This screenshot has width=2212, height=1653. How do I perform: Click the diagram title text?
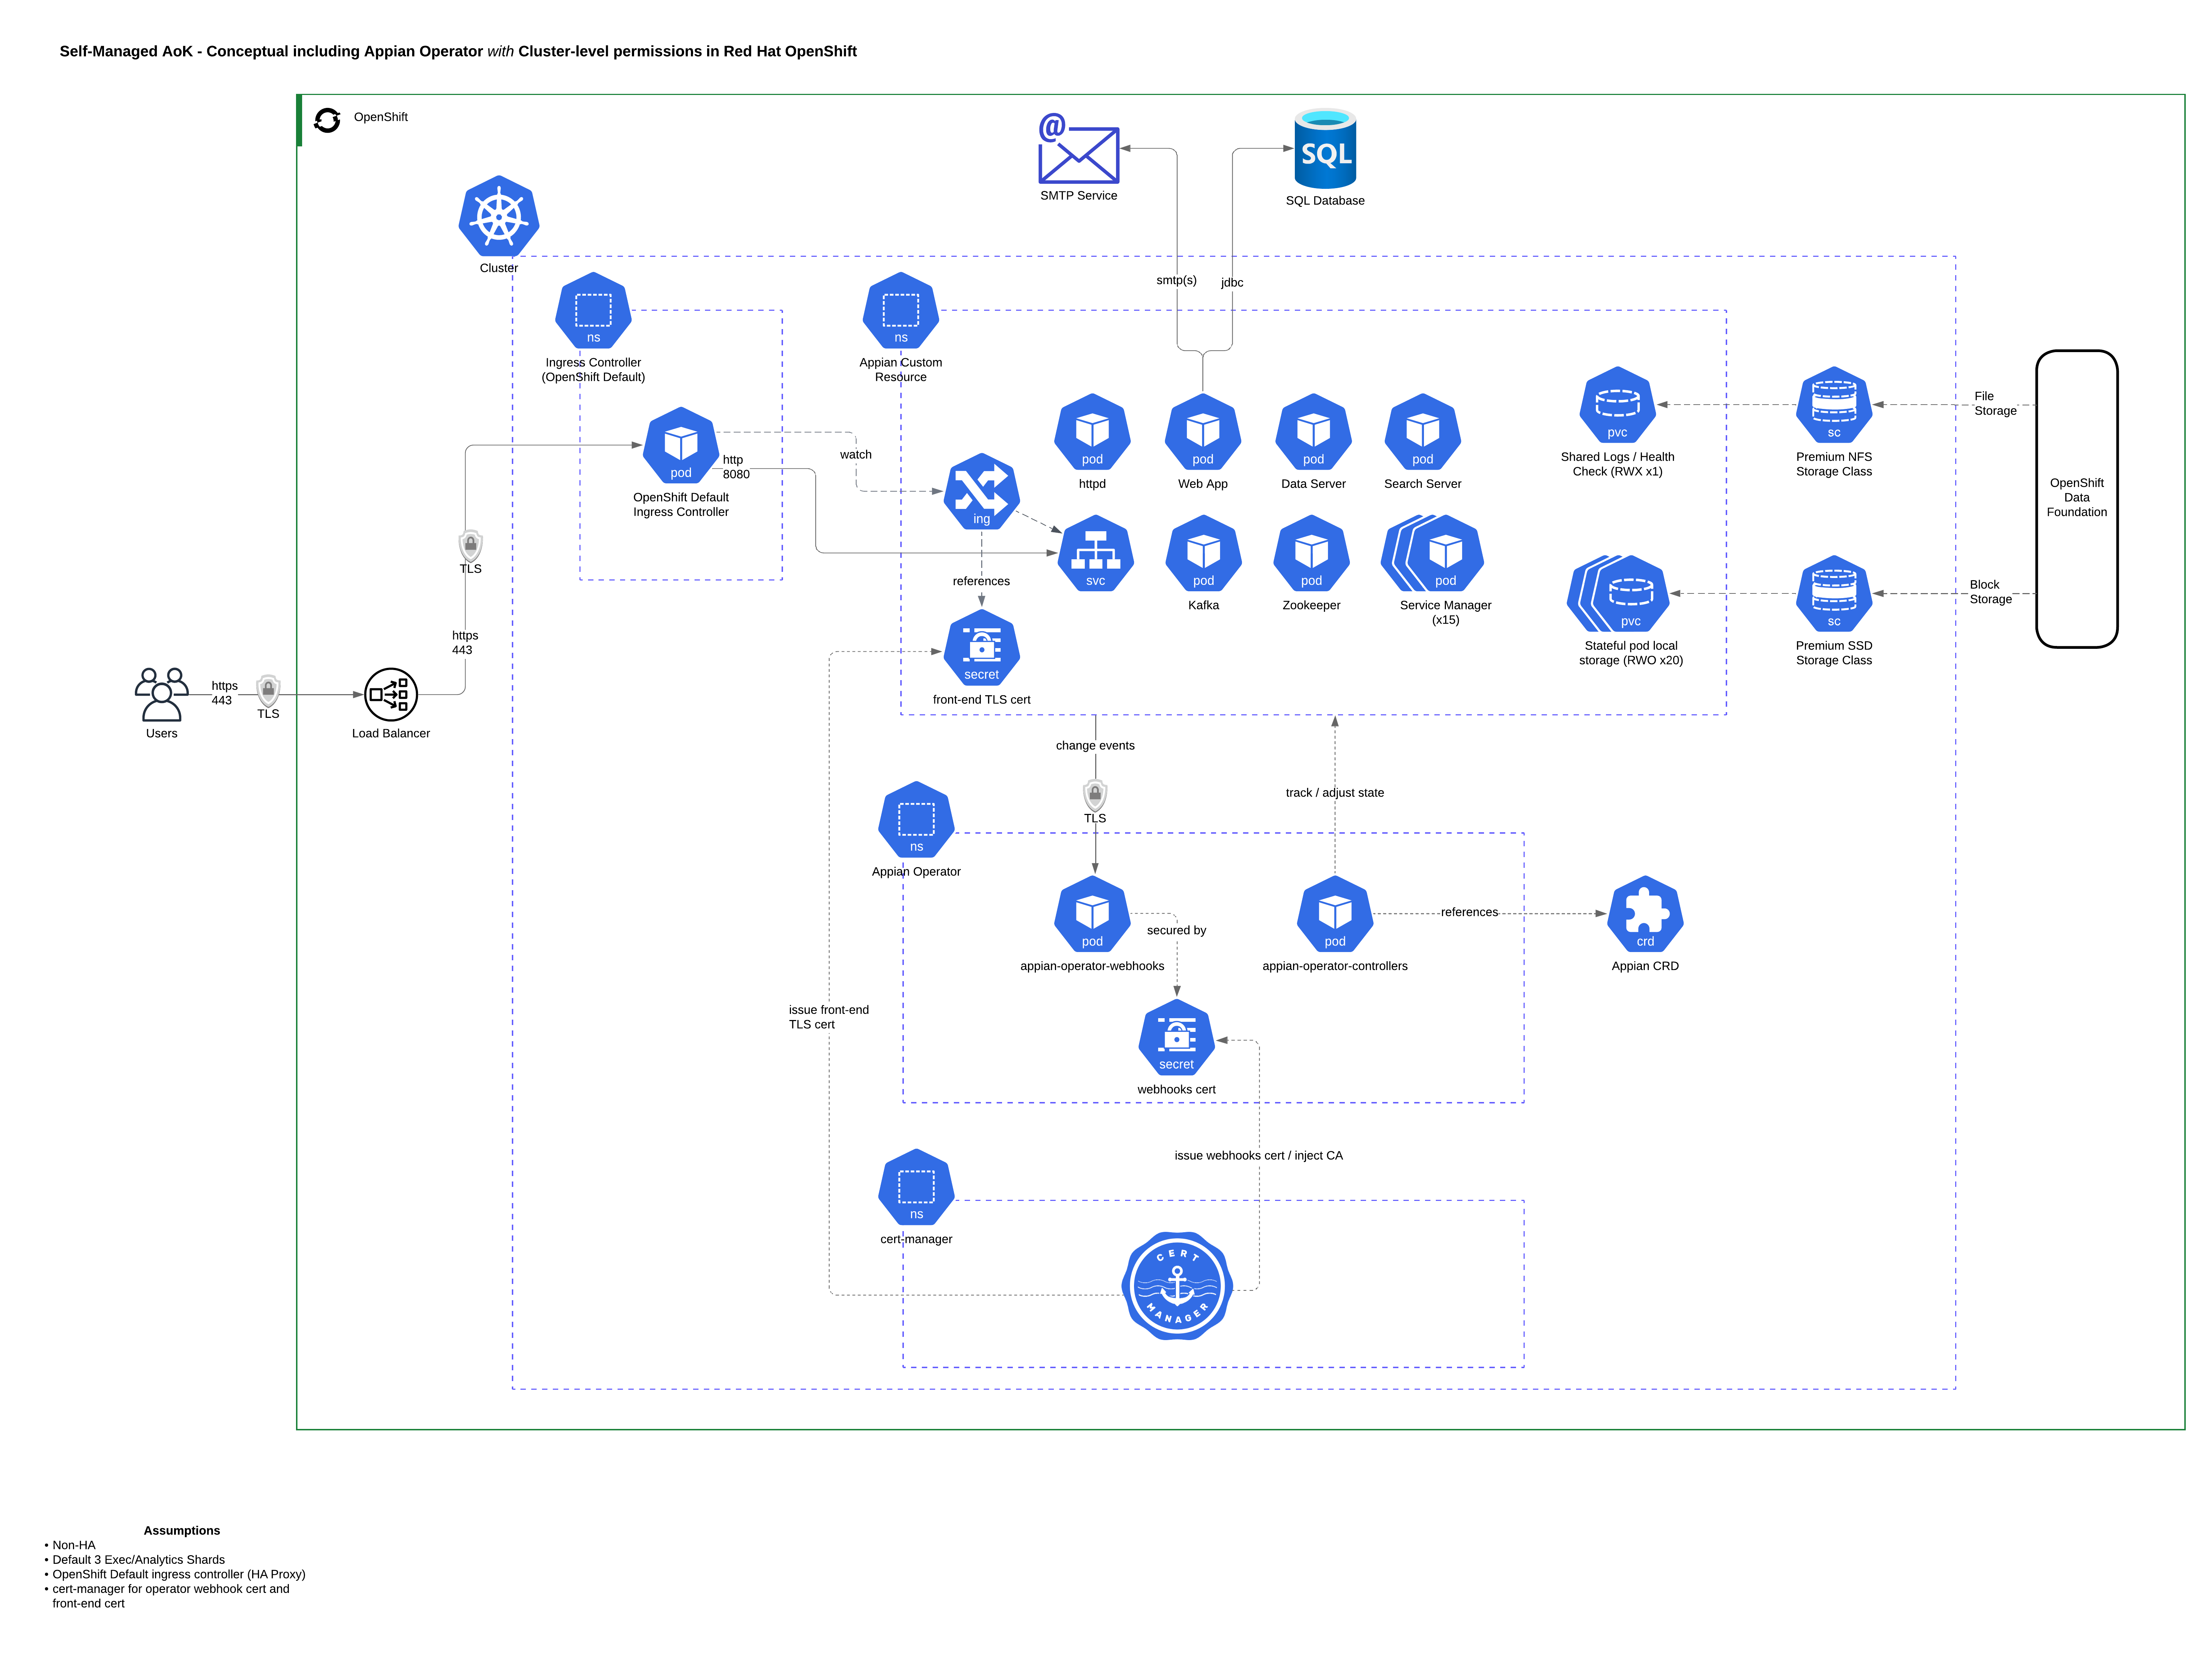[458, 51]
